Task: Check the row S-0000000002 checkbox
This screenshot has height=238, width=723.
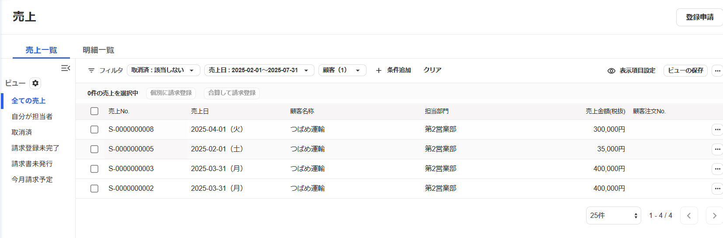Action: pyautogui.click(x=94, y=189)
